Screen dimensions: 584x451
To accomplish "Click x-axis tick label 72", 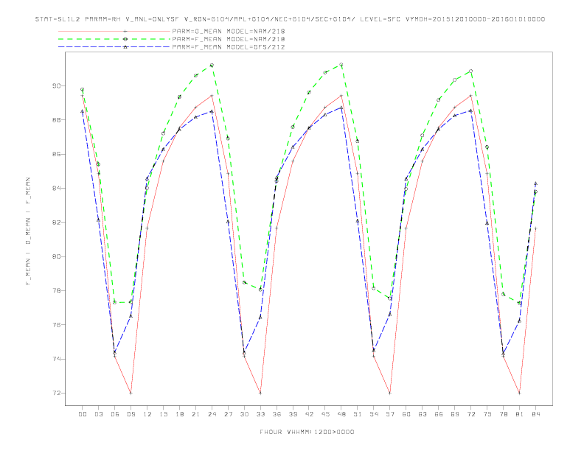I will [471, 414].
